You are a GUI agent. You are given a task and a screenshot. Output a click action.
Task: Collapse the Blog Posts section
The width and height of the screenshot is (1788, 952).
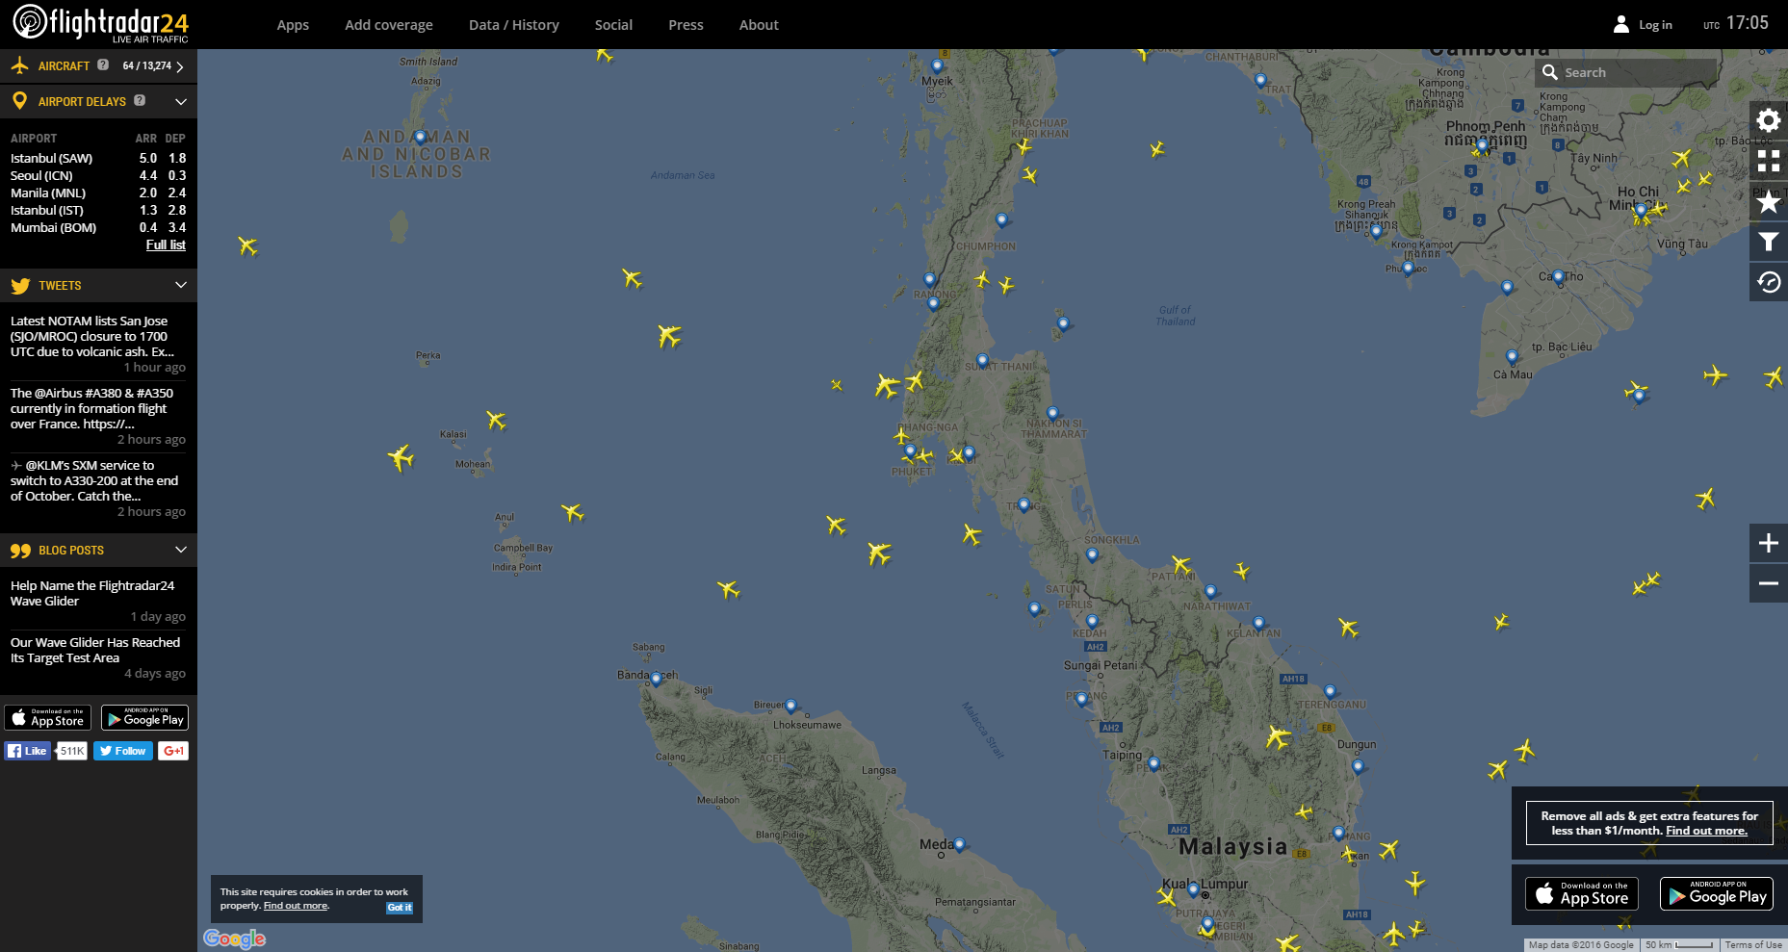[x=180, y=550]
